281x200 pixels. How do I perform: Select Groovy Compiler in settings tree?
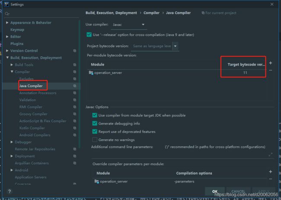(33, 114)
